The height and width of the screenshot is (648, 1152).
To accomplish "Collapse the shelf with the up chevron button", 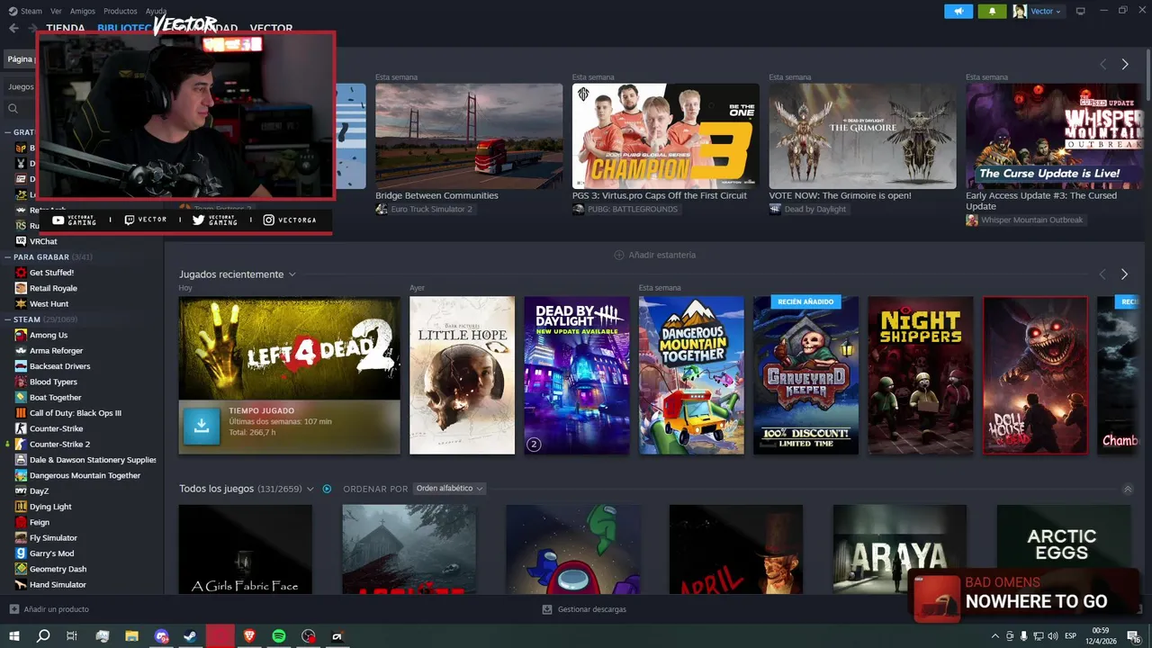I will 1128,489.
